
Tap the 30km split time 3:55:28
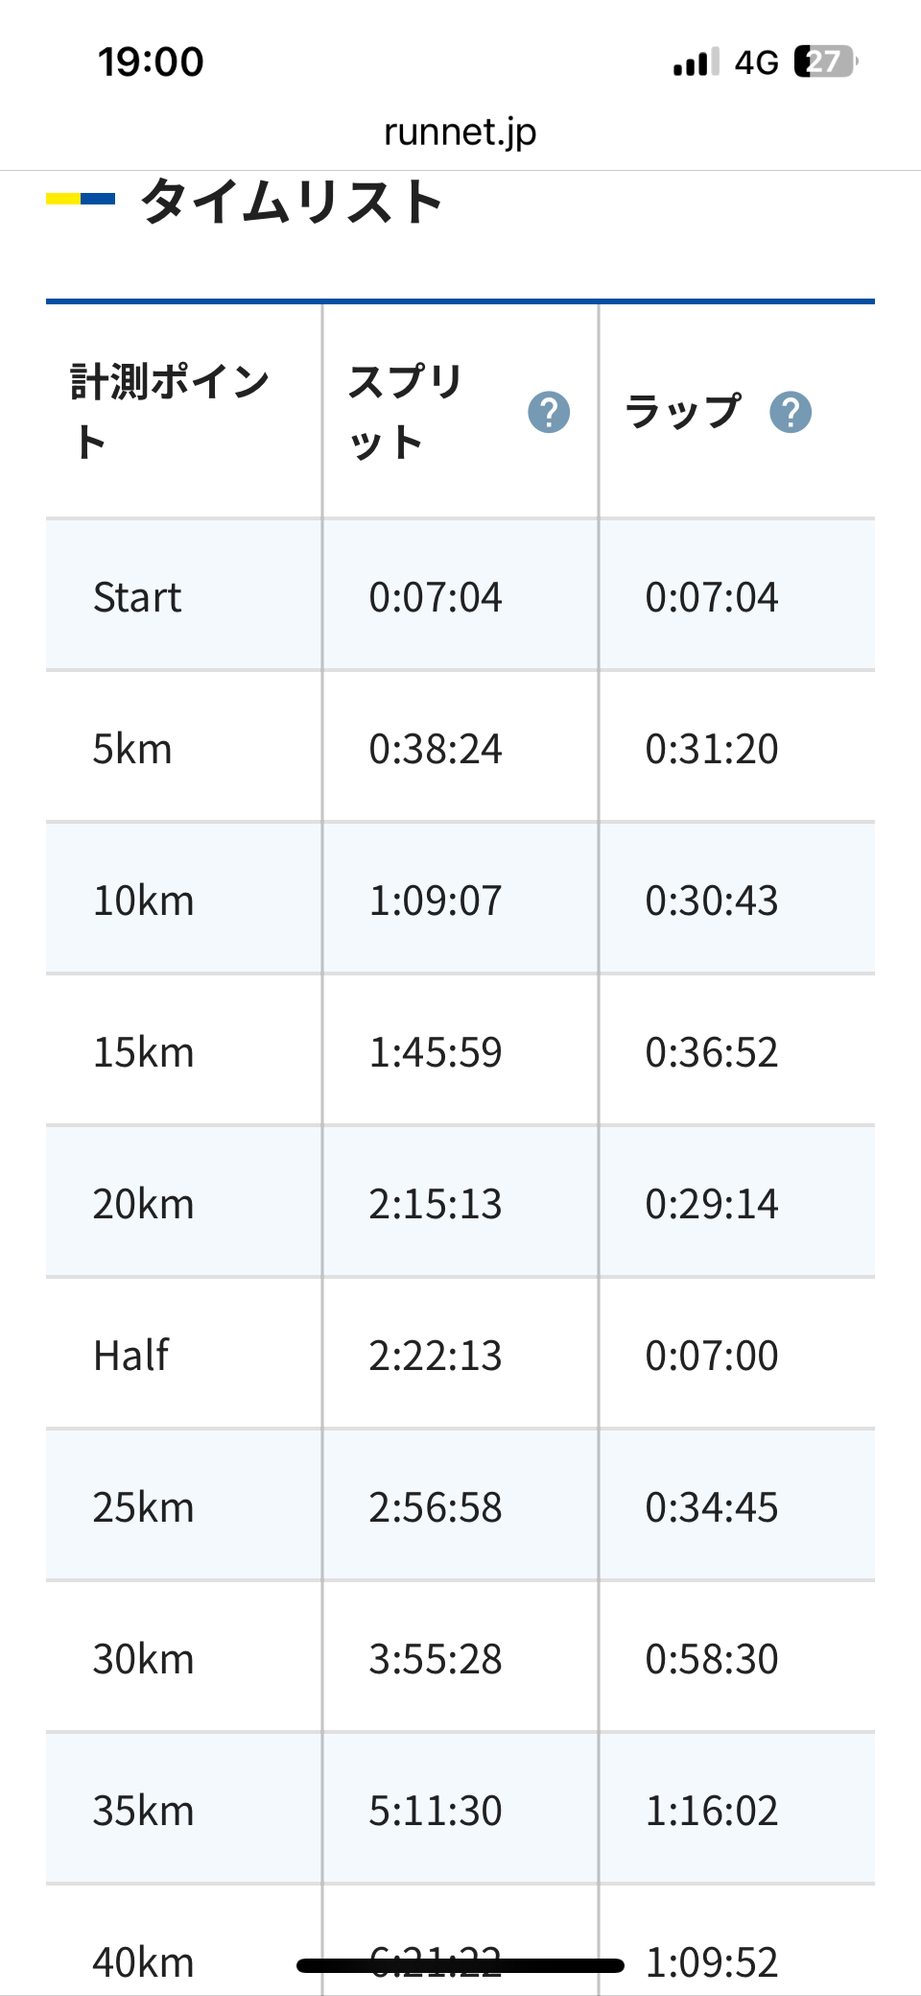click(x=436, y=1659)
